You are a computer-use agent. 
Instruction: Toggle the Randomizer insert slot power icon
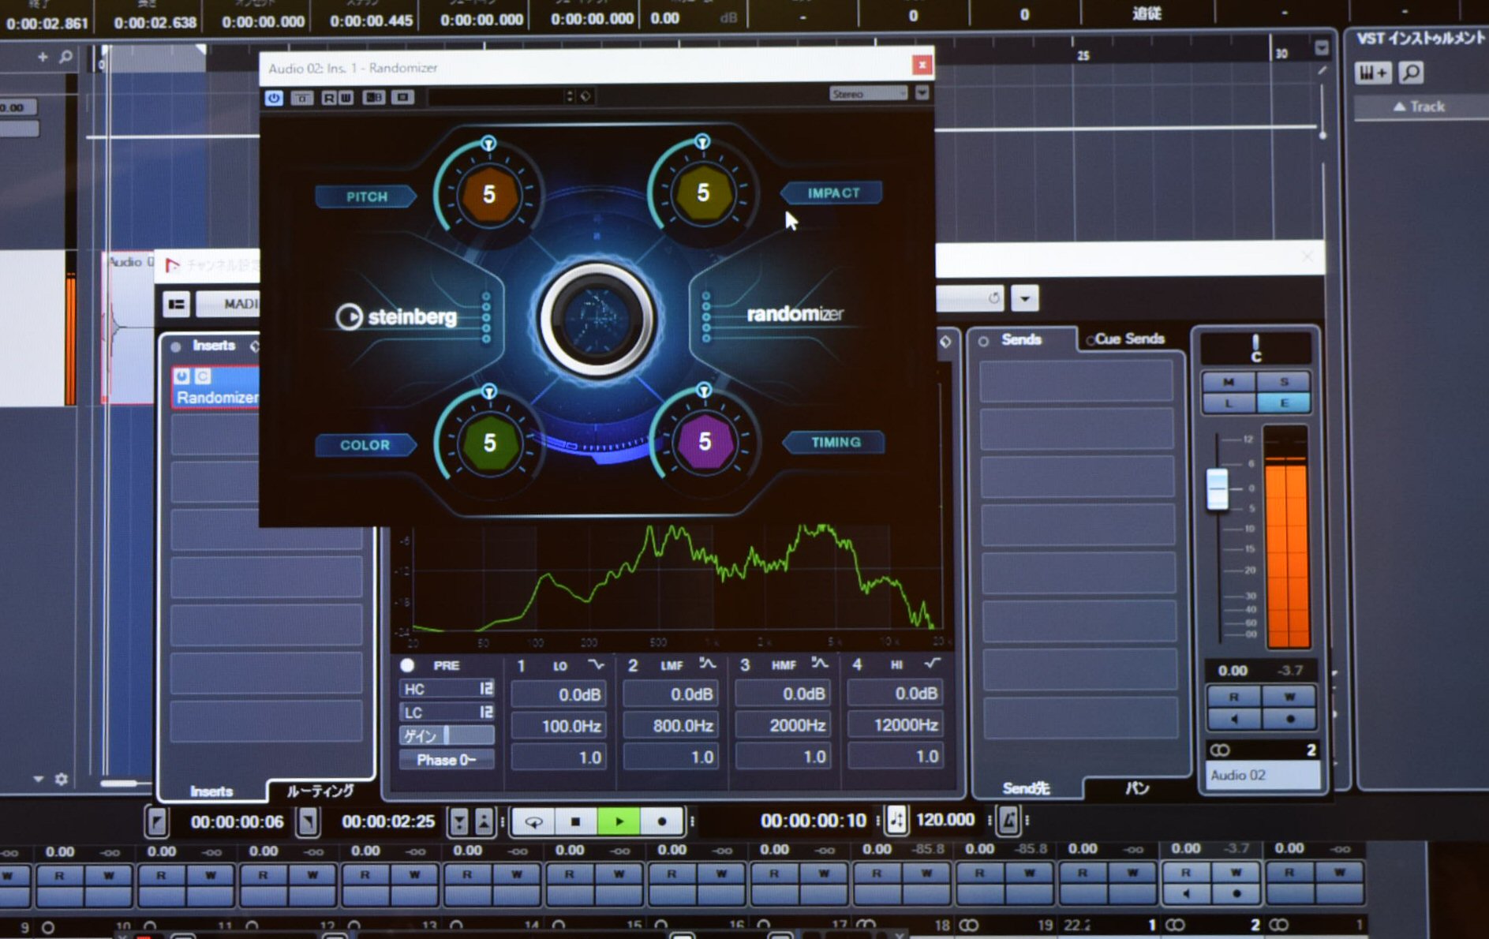[x=182, y=376]
